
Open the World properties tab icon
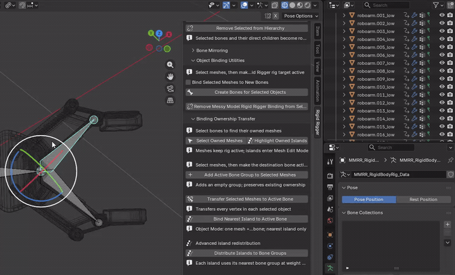[330, 221]
